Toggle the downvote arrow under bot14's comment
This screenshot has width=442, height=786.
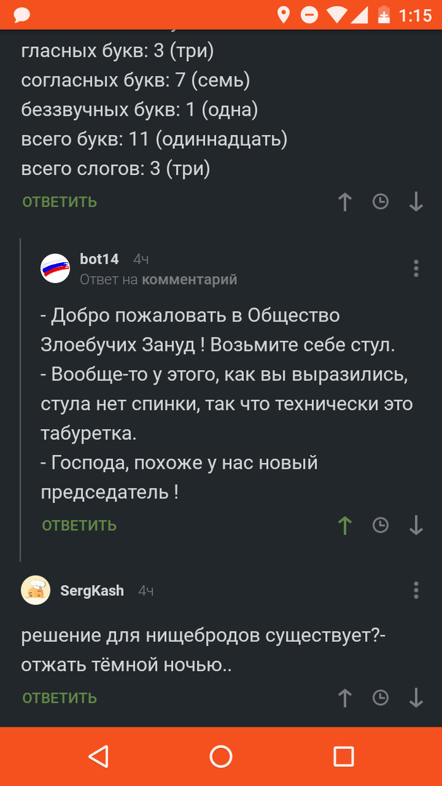tap(415, 525)
